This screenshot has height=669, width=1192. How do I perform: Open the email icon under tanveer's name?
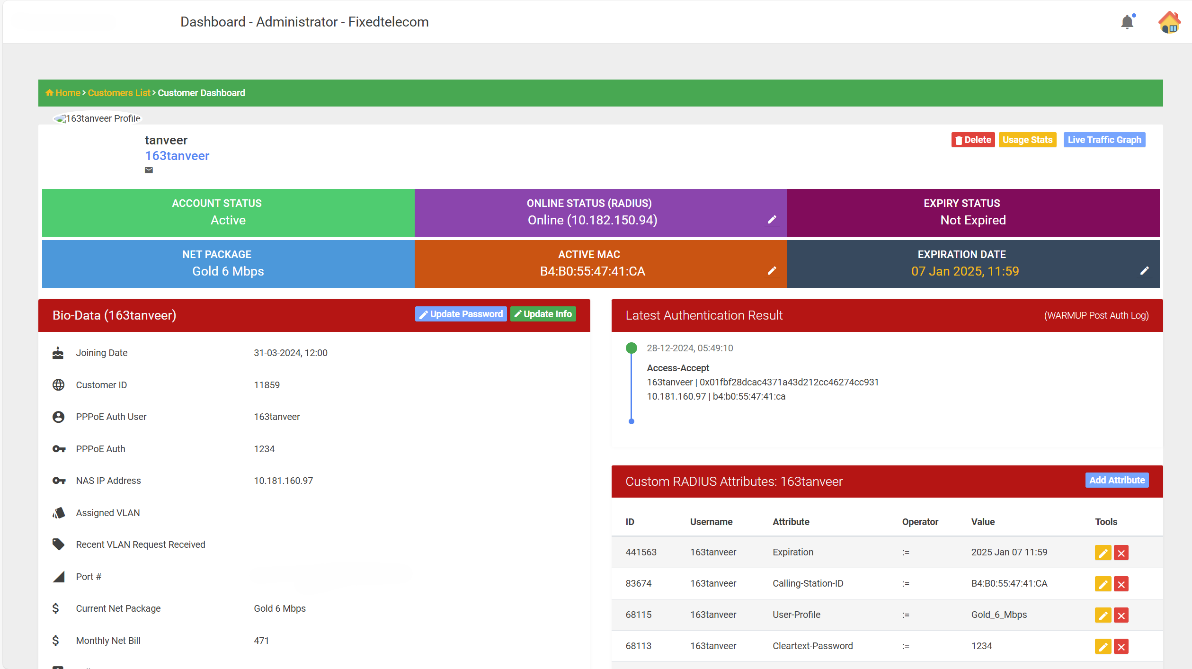coord(148,170)
